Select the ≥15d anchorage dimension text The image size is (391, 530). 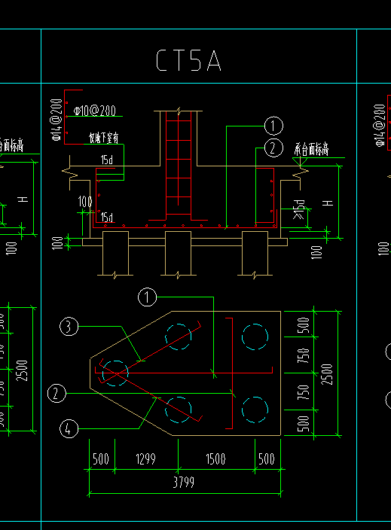click(299, 209)
